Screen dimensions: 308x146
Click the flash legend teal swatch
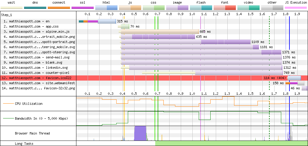point(201,8)
